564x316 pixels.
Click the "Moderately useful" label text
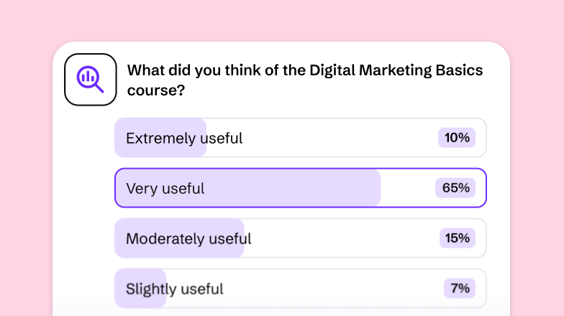click(x=188, y=239)
